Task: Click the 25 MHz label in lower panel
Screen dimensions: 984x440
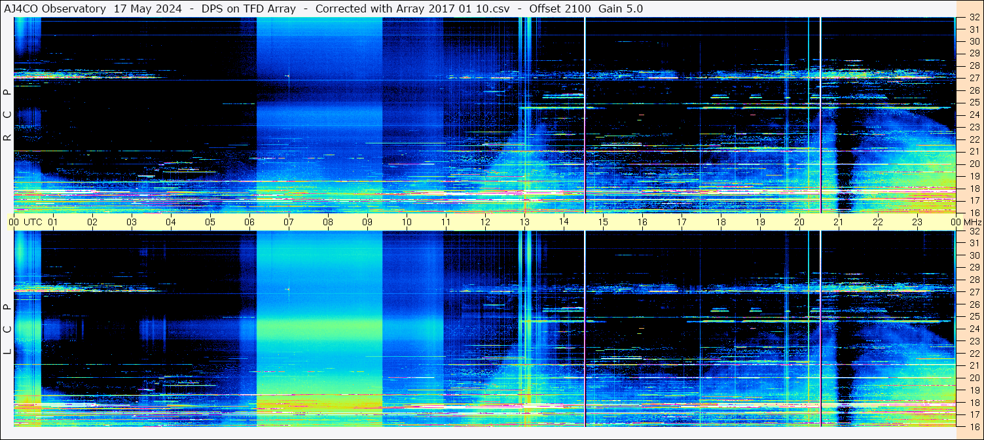Action: coord(974,316)
